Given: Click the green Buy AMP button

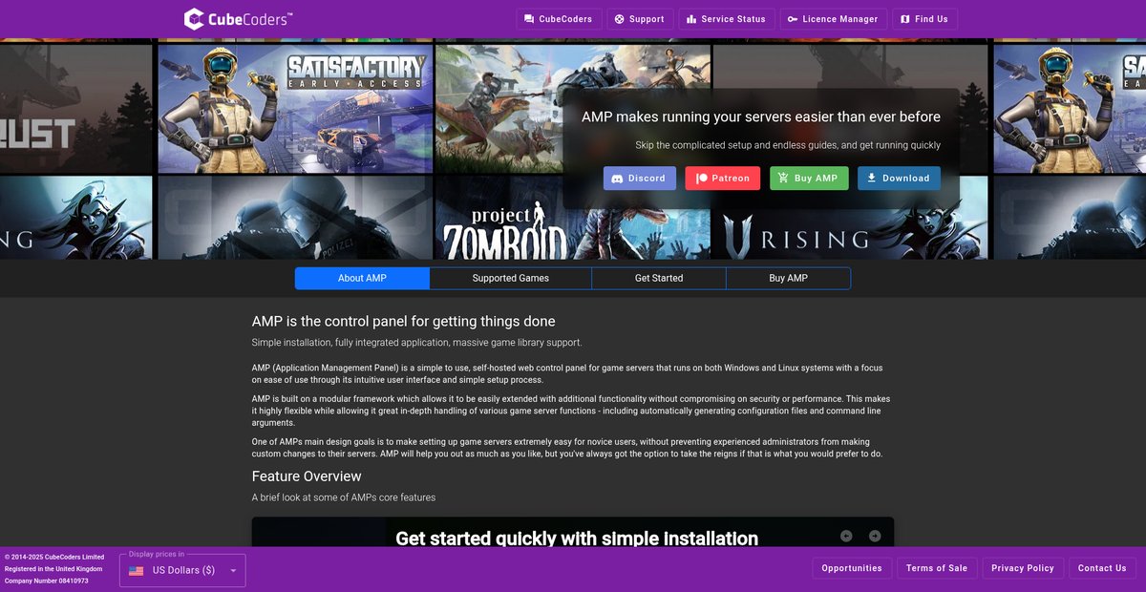Looking at the screenshot, I should (809, 179).
